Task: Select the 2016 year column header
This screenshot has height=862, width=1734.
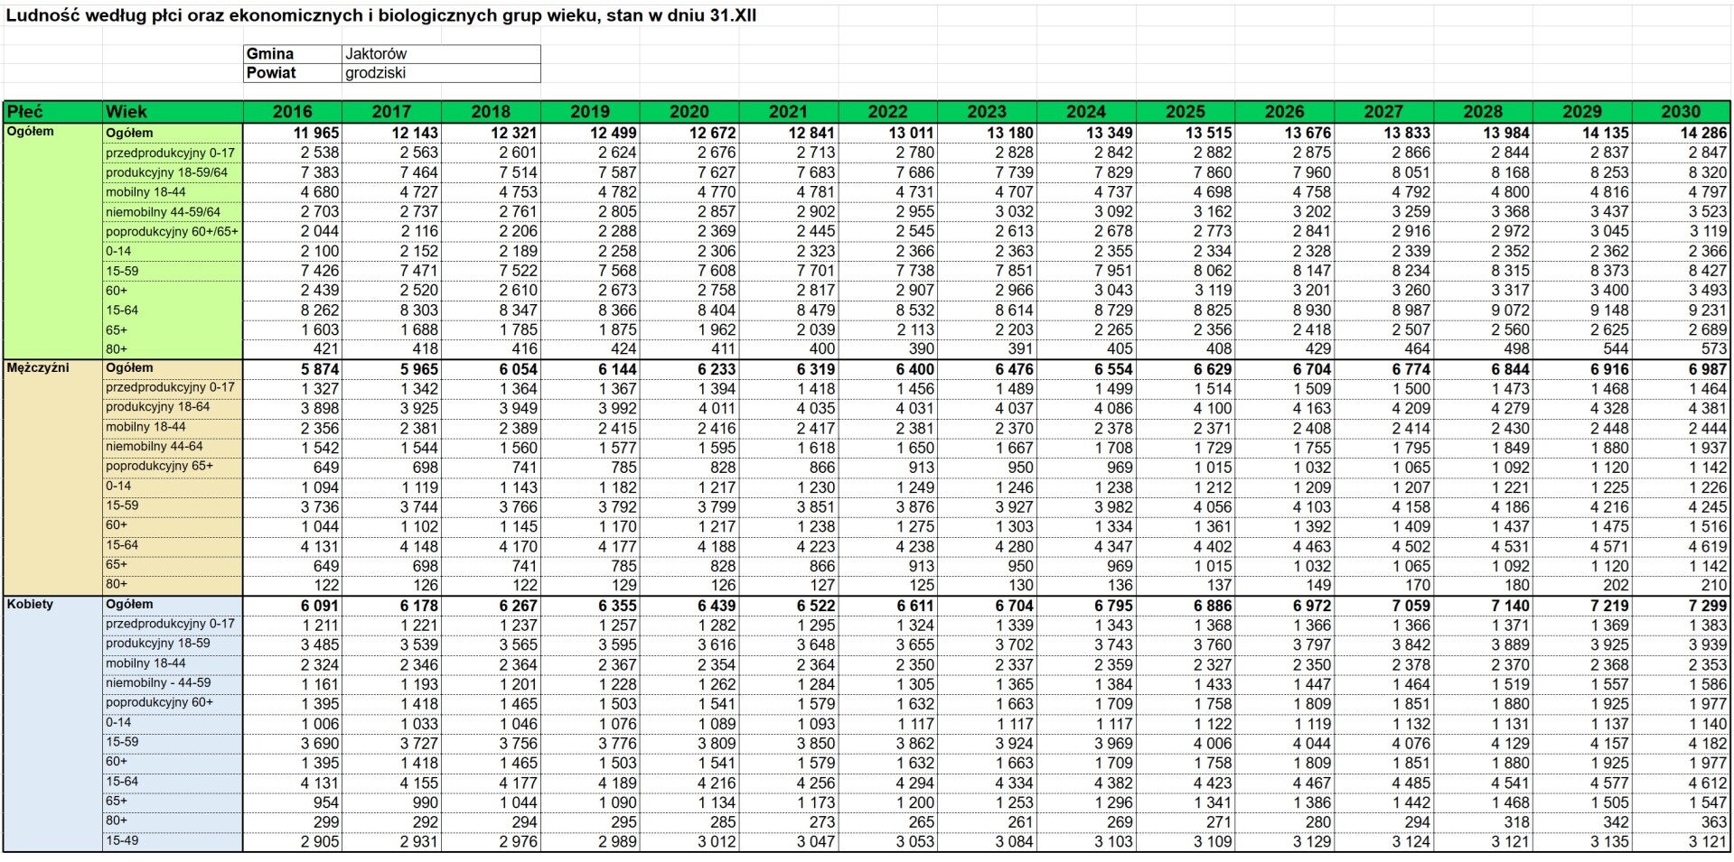Action: coord(293,112)
